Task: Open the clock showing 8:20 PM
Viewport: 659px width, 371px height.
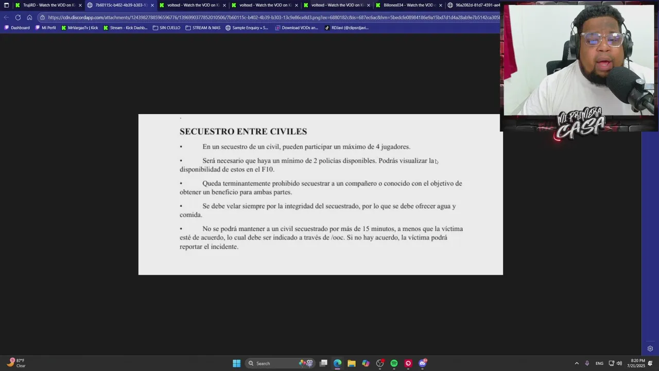Action: [637, 363]
